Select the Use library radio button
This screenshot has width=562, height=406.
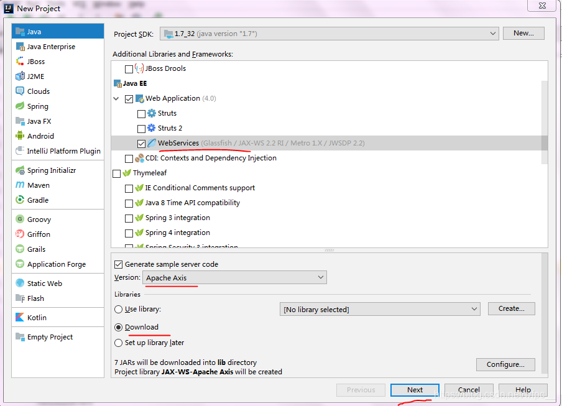(x=118, y=309)
